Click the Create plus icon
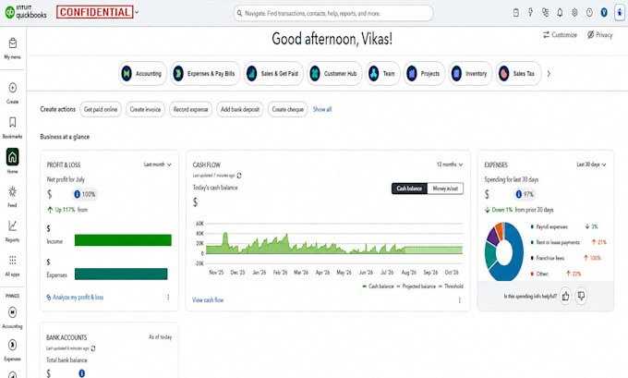628x378 pixels. coord(12,88)
